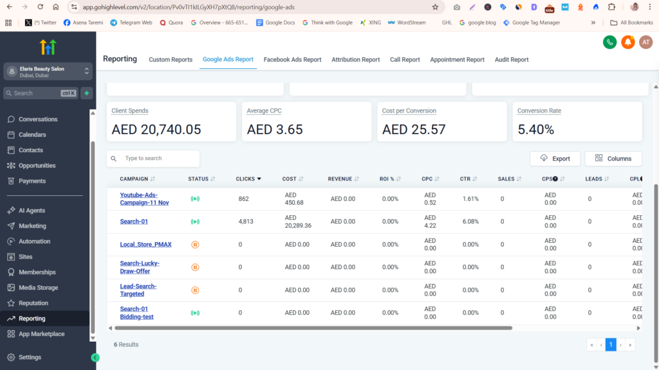This screenshot has height=370, width=659.
Task: Open Contacts in the sidebar
Action: [x=30, y=150]
